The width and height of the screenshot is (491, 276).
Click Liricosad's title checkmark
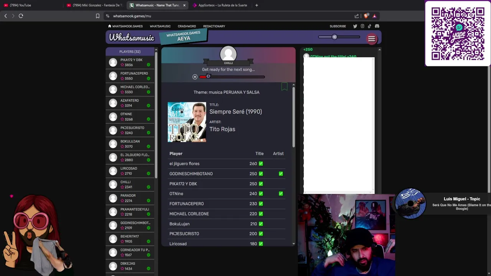[x=261, y=244]
